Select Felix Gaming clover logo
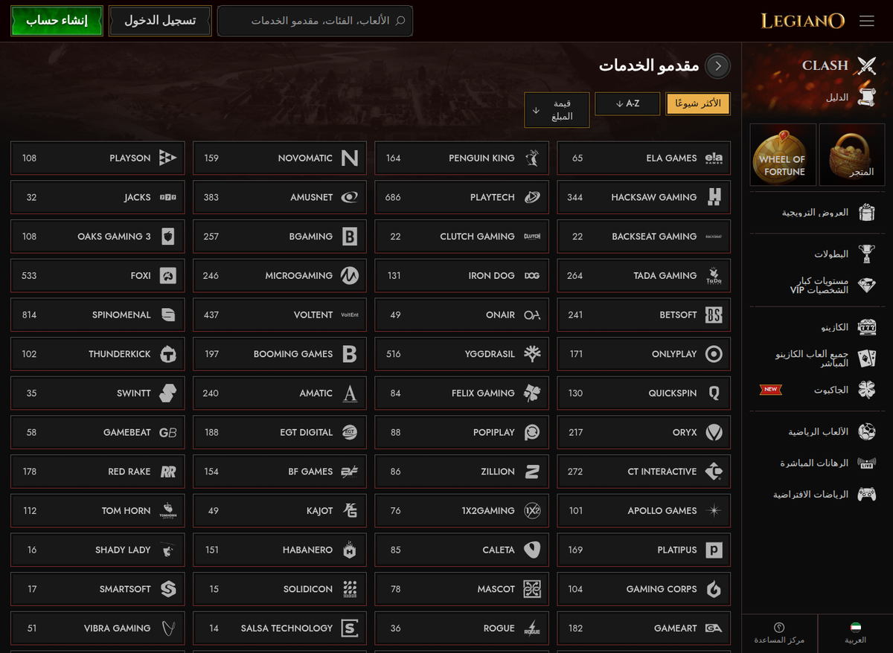The image size is (893, 653). coord(532,393)
